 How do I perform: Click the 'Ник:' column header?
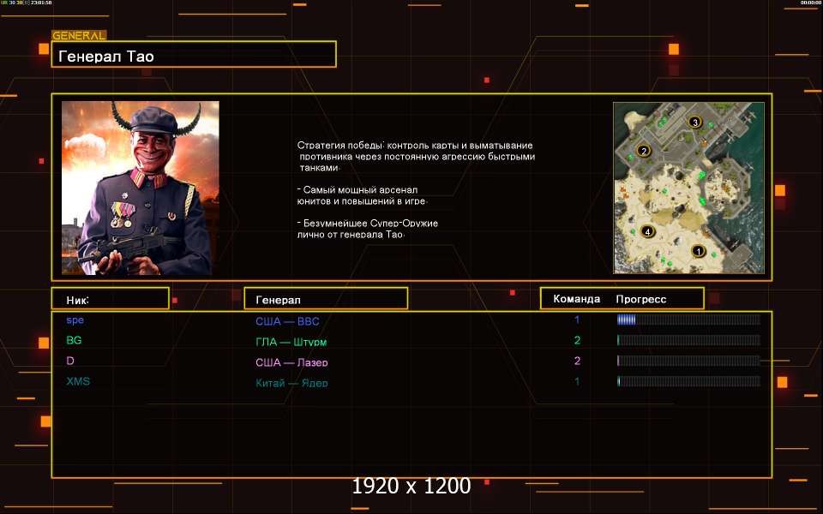pos(111,298)
